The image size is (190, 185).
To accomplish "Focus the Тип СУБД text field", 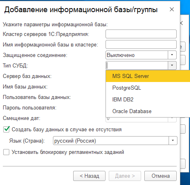I will 137,65.
